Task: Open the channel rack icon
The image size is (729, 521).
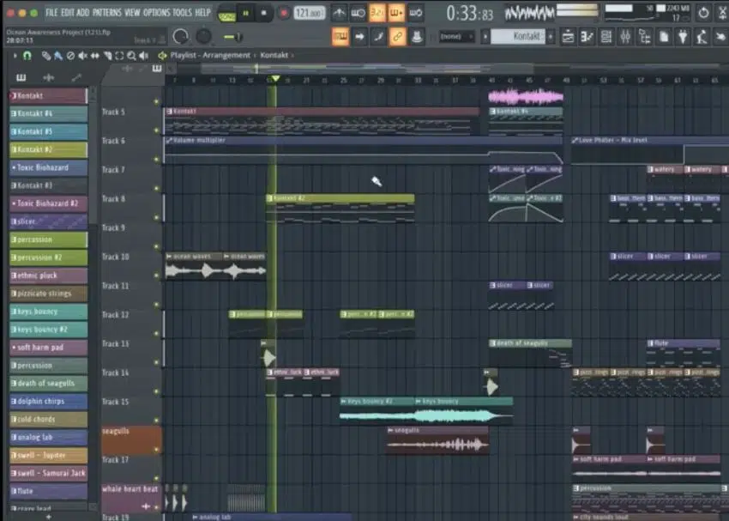Action: point(605,36)
